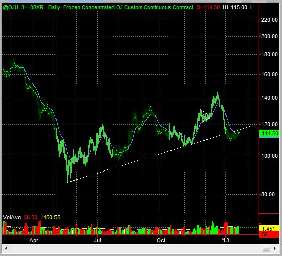
Task: Click the 140.00 price axis label
Action: [269, 98]
